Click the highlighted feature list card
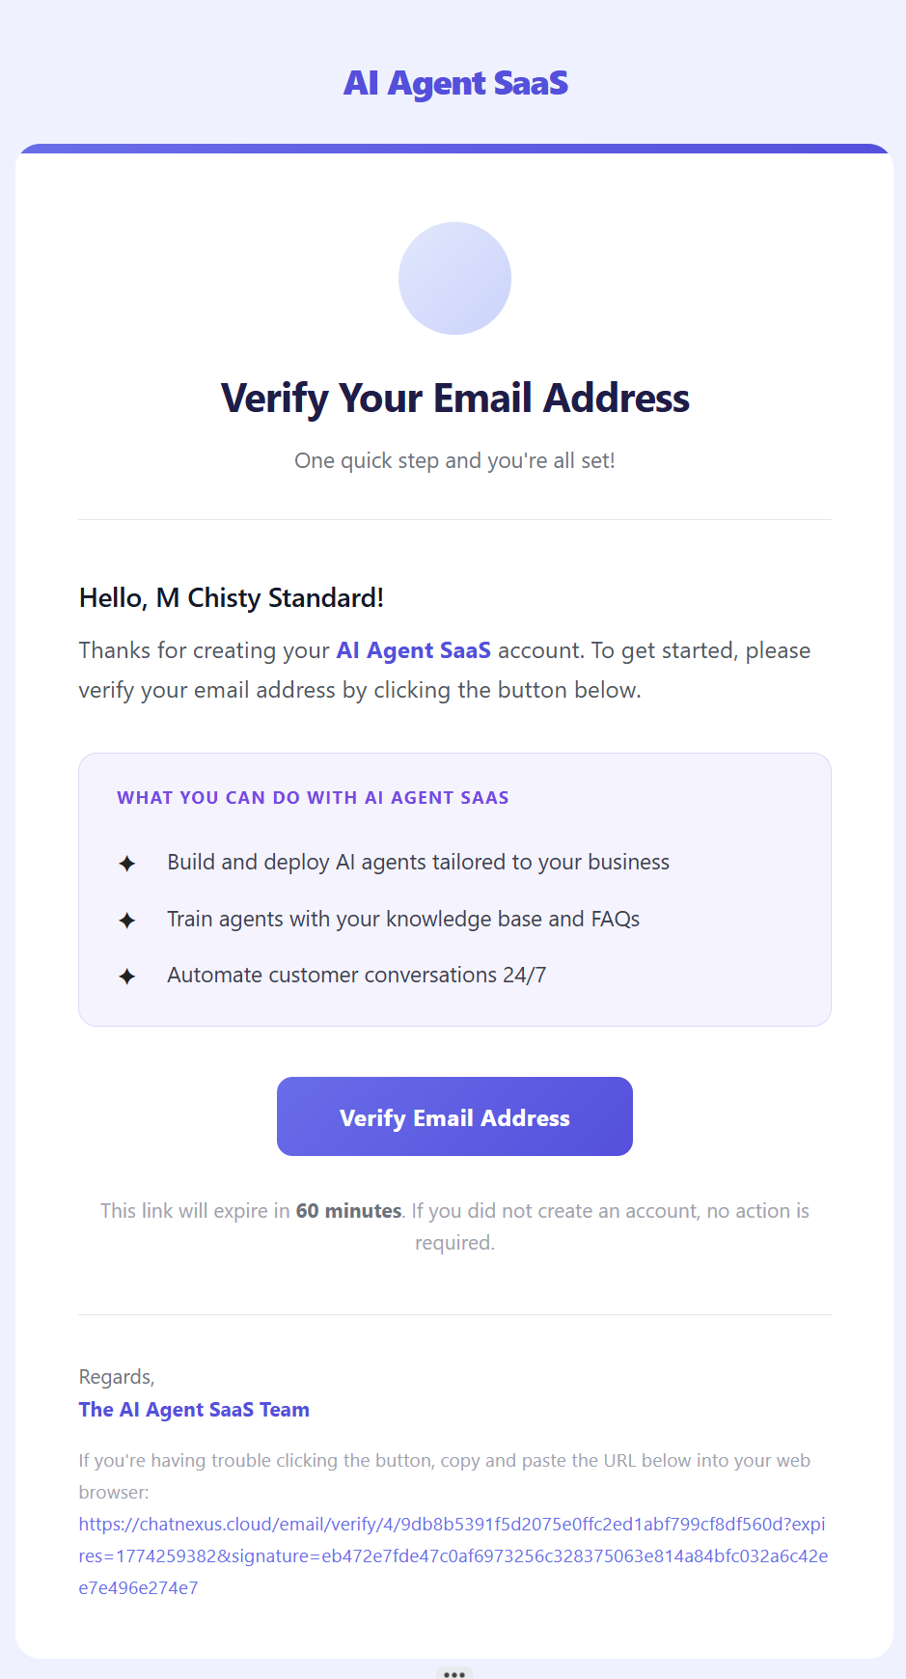The image size is (906, 1679). (x=454, y=889)
